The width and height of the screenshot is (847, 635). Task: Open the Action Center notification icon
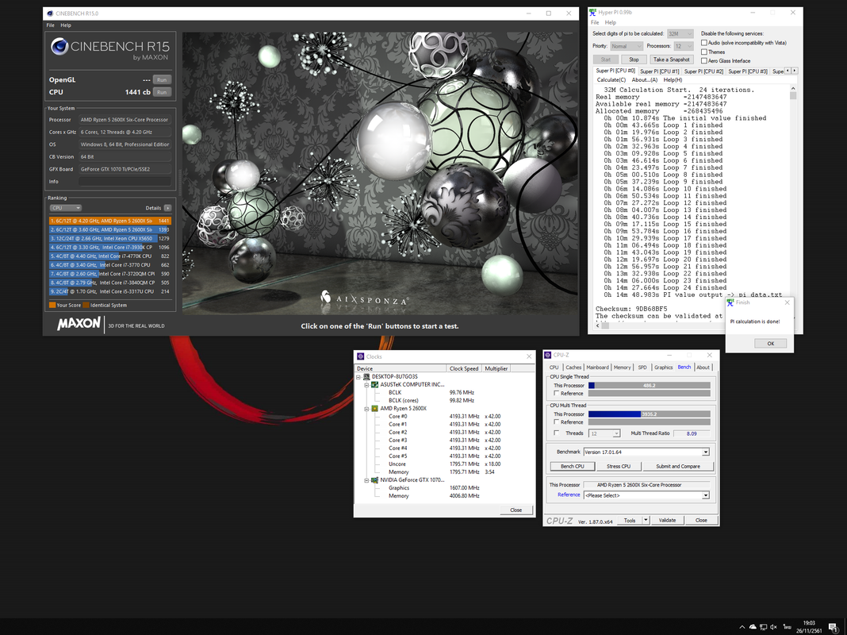tap(833, 627)
